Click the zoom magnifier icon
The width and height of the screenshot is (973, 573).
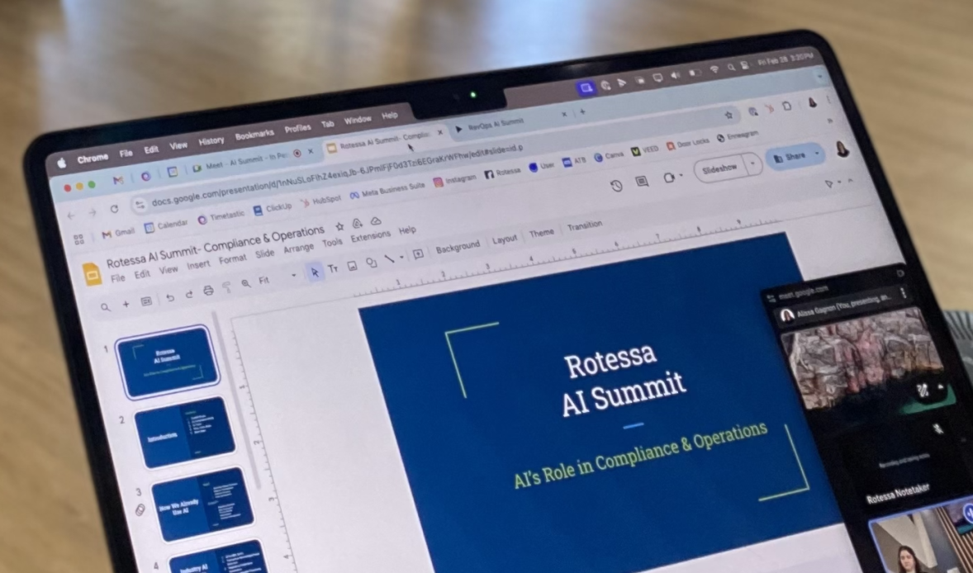coord(246,283)
